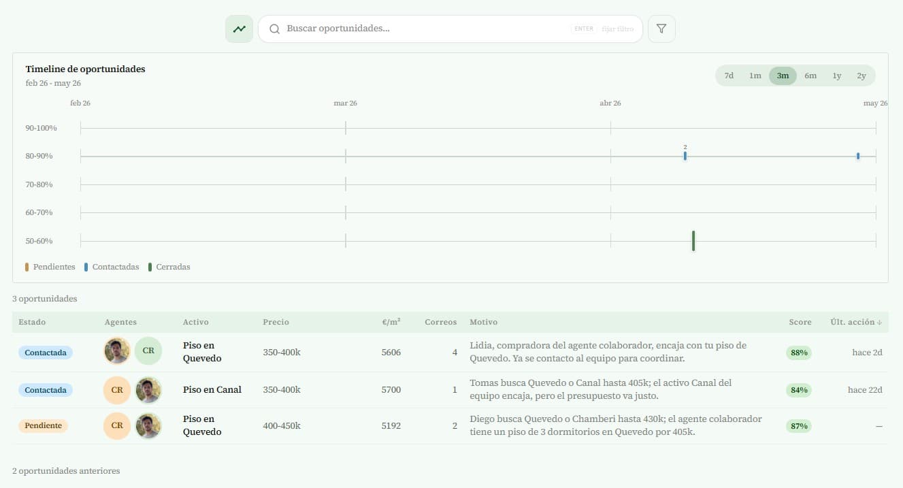
Task: Open the filter funnel button
Action: 661,29
